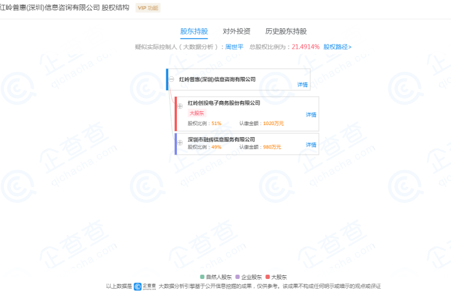The height and width of the screenshot is (294, 451).
Task: Click the red 大股东 legend swatch
Action: [268, 277]
